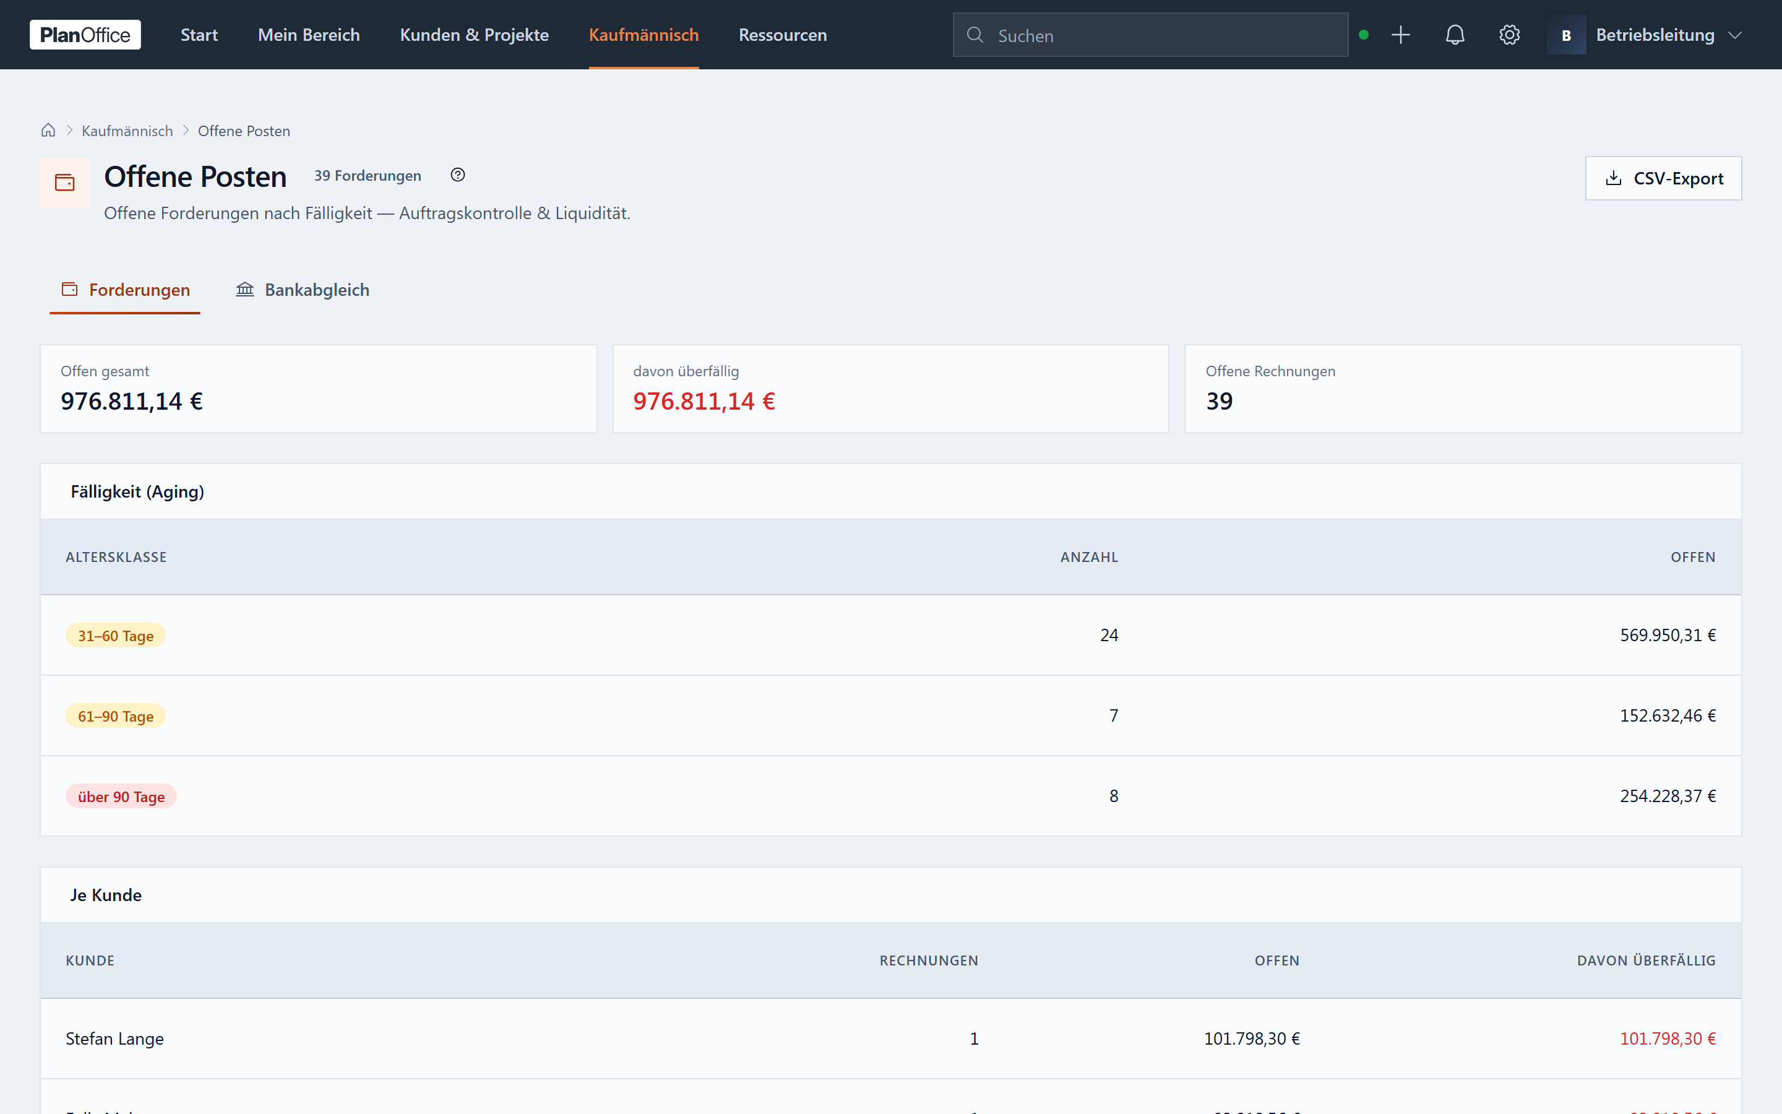Viewport: 1782px width, 1114px height.
Task: Click the Offene Posten wallet icon
Action: (65, 182)
